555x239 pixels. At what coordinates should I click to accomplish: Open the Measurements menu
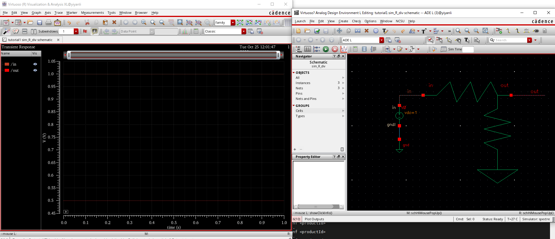point(92,13)
